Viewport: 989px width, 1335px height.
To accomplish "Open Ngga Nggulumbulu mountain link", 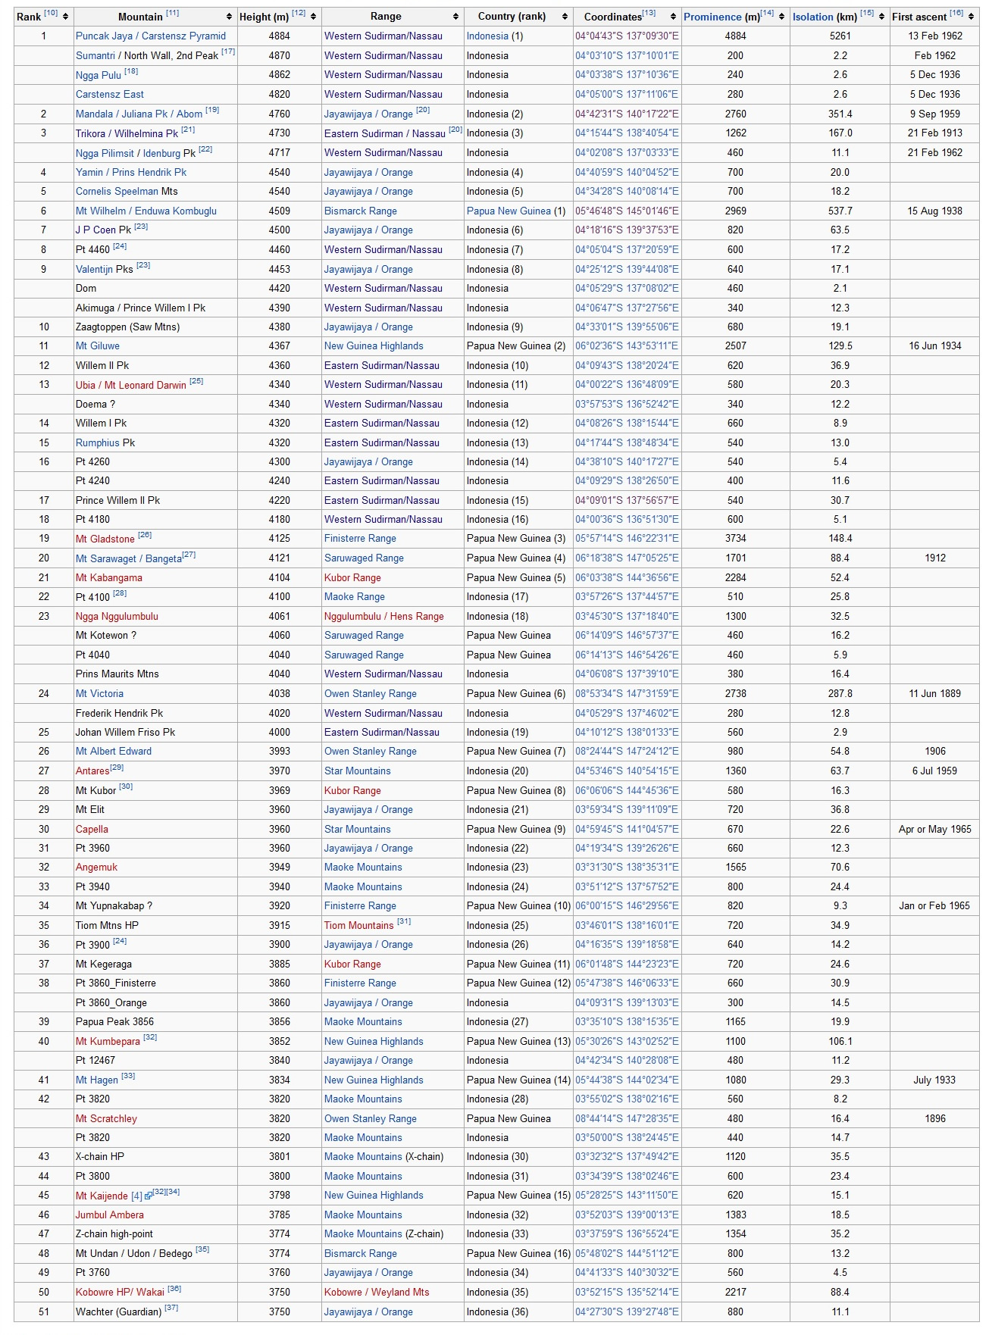I will tap(117, 616).
